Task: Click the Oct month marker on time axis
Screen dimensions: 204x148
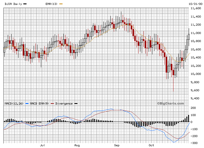Action: click(x=152, y=146)
